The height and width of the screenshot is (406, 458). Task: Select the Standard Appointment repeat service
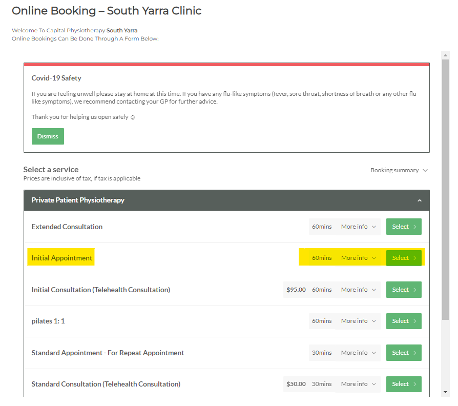pyautogui.click(x=404, y=352)
